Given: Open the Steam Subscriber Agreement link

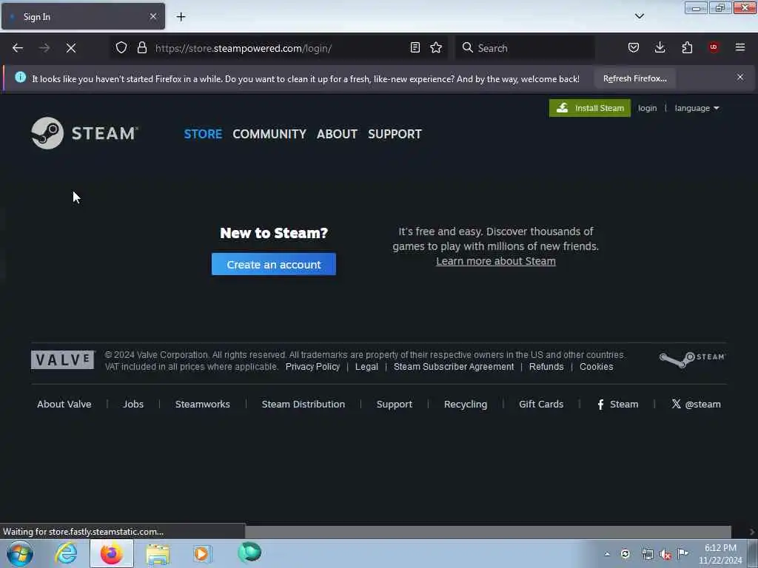Looking at the screenshot, I should 454,367.
